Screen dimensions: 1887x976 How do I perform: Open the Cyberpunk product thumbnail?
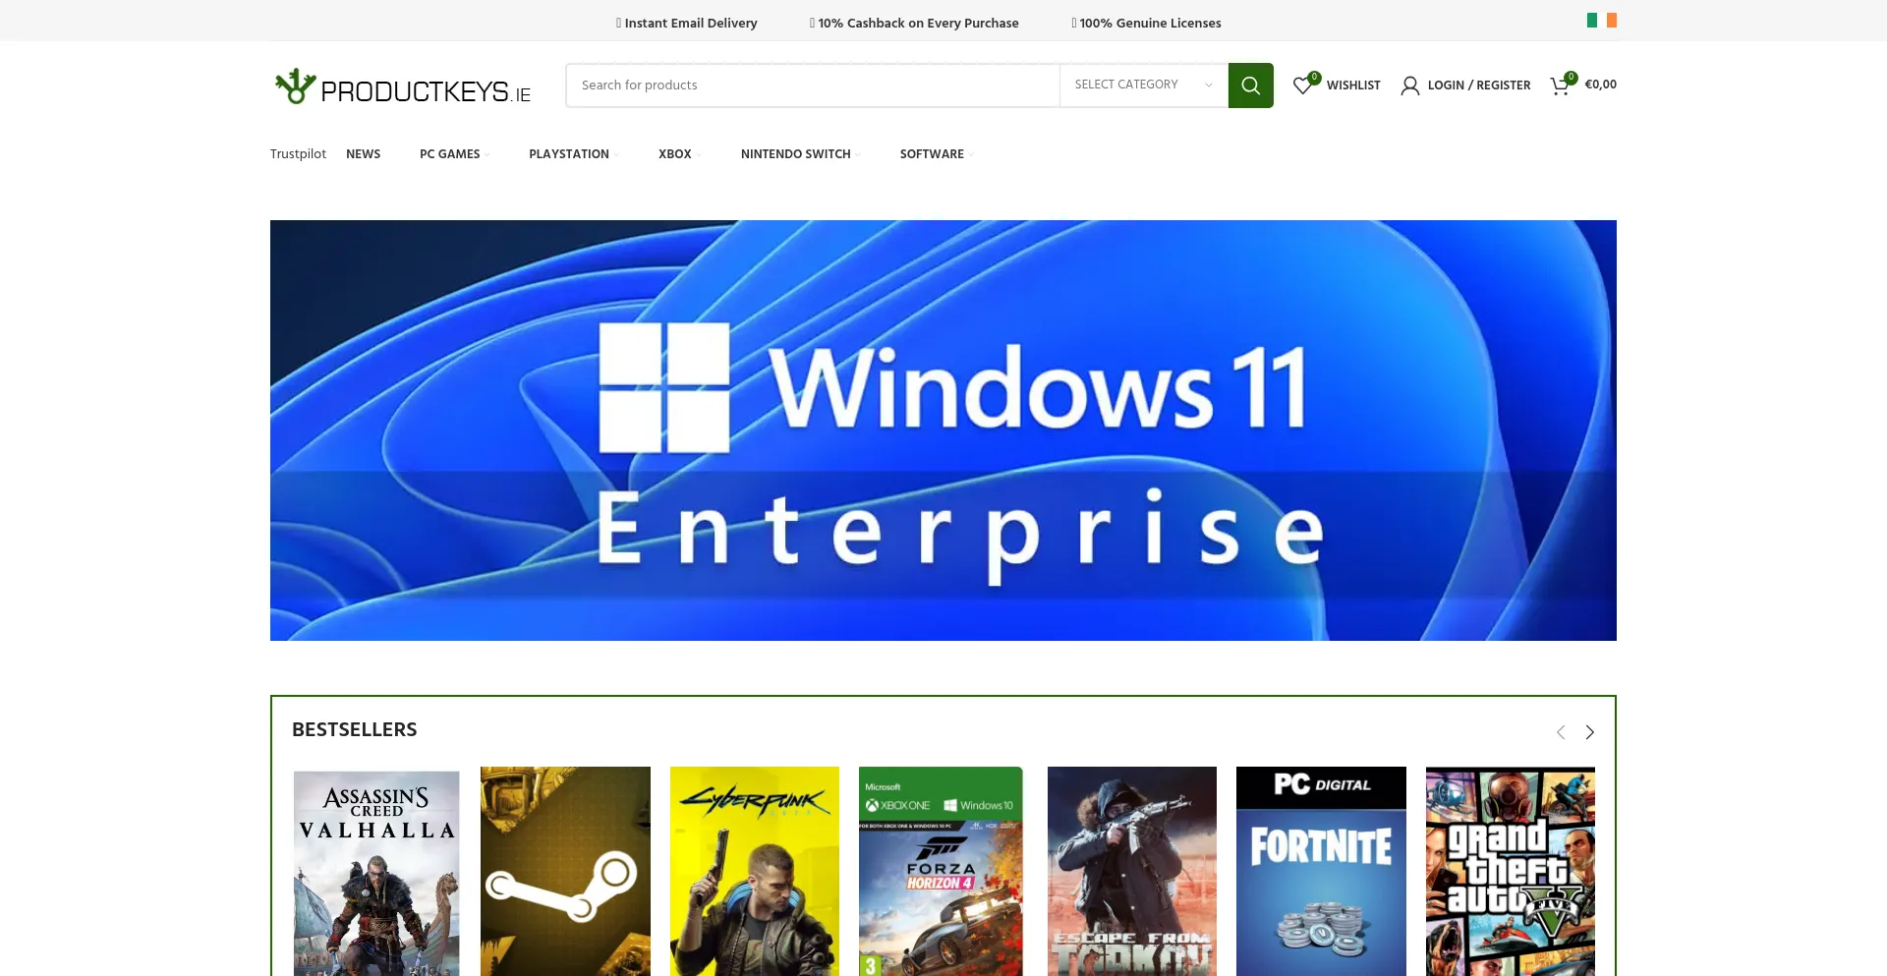click(755, 872)
